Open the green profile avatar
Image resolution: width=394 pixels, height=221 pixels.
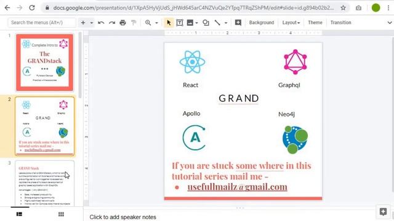[376, 8]
